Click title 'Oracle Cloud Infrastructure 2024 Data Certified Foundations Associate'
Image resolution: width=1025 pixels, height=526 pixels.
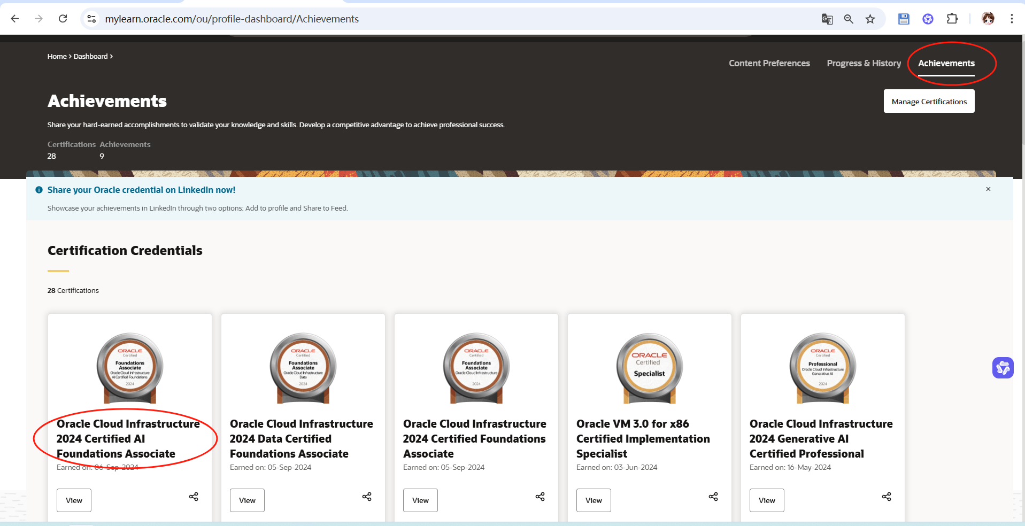click(x=302, y=438)
